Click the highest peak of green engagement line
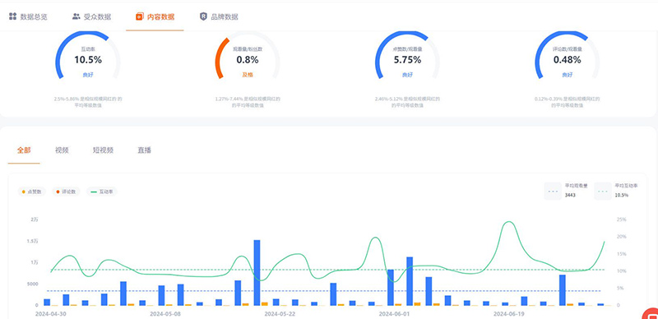658x319 pixels. [x=508, y=222]
